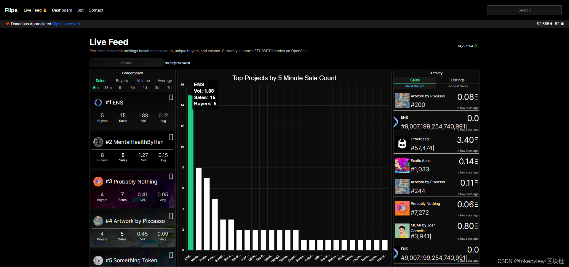
Task: Select the 5m time range
Action: tap(96, 88)
